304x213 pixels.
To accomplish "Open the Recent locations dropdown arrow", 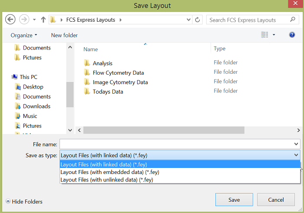I will coord(33,20).
